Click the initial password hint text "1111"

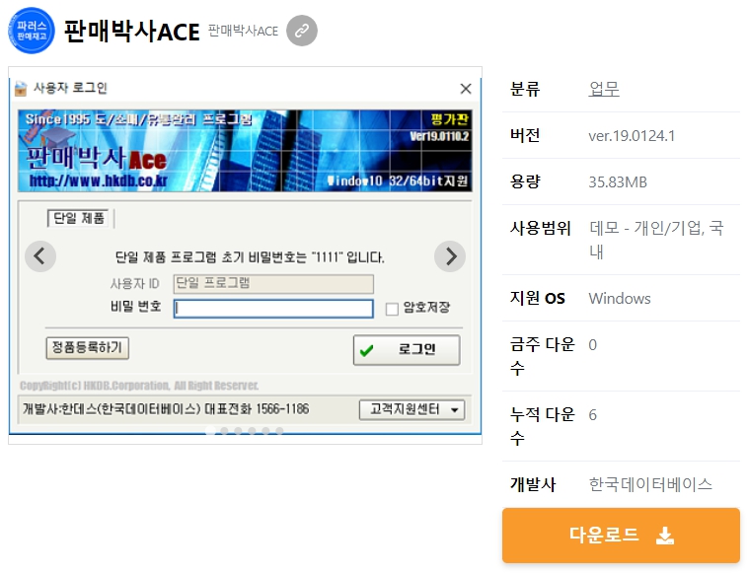point(250,257)
